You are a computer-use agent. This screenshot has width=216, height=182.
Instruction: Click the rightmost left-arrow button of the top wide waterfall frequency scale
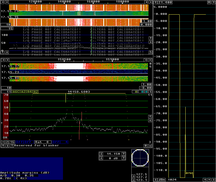click(150, 2)
